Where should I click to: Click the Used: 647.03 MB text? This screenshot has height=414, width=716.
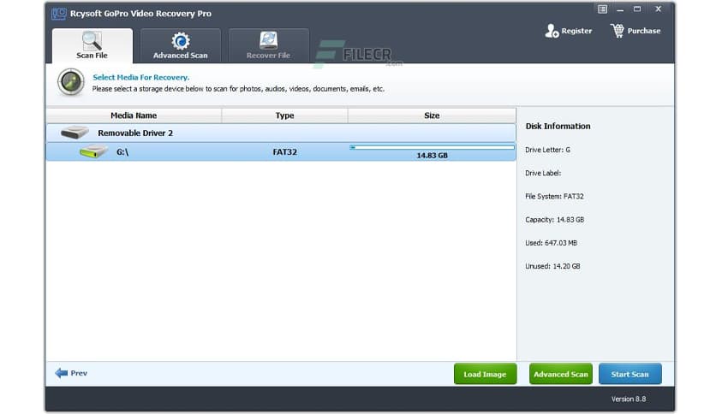(552, 243)
